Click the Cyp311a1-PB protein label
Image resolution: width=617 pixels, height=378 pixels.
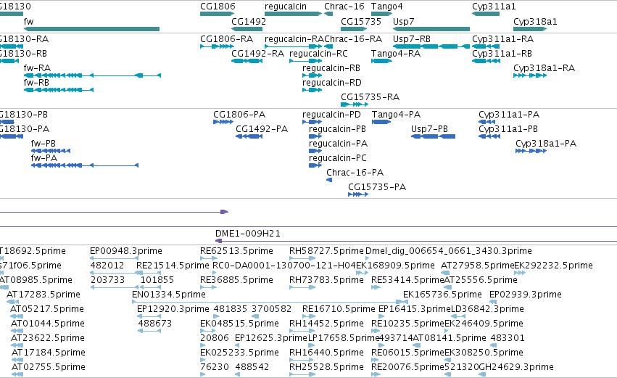coord(508,128)
